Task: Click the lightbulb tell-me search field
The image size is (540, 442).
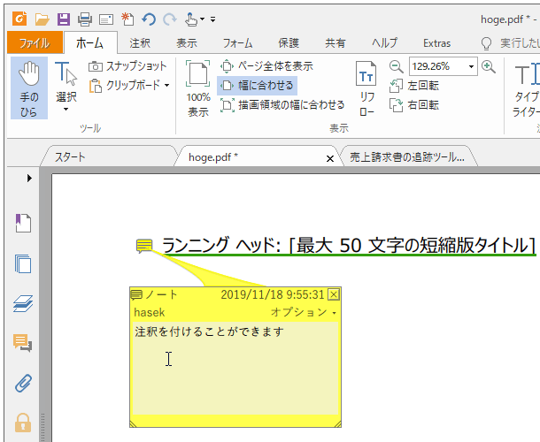Action: (x=510, y=43)
